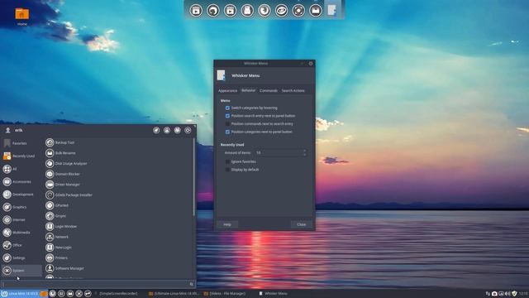Select the Multimedia category

click(x=21, y=233)
